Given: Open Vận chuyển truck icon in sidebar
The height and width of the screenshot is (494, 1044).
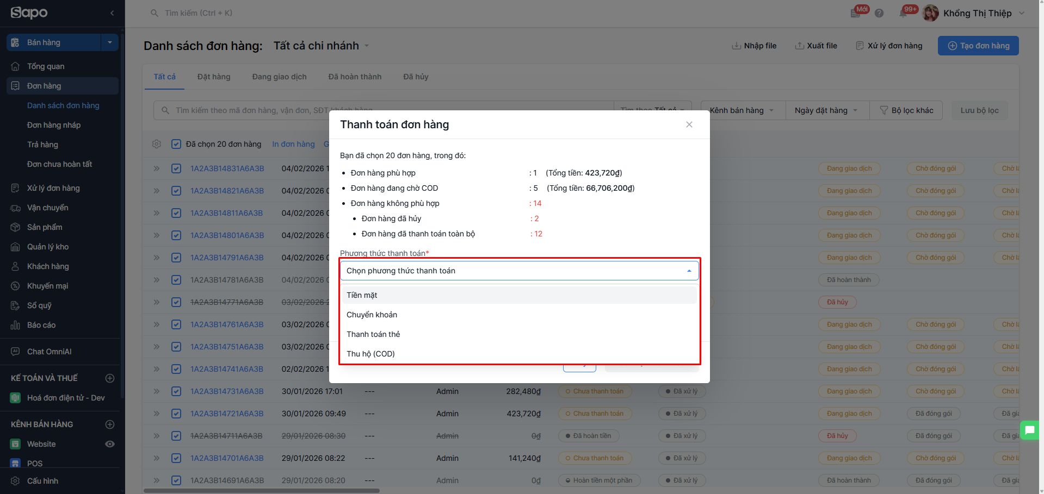Looking at the screenshot, I should [15, 208].
